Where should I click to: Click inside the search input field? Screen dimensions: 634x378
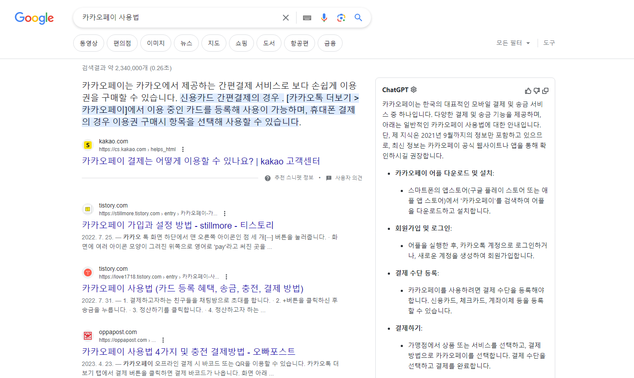172,17
